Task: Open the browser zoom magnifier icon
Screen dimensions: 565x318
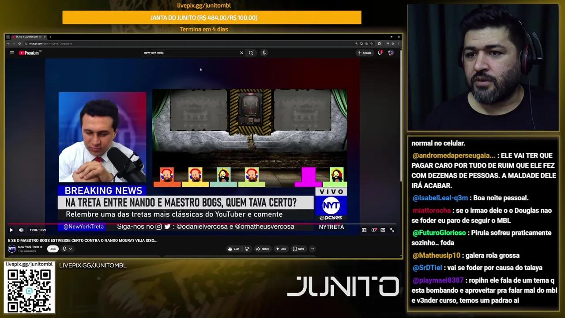Action: coord(357,43)
